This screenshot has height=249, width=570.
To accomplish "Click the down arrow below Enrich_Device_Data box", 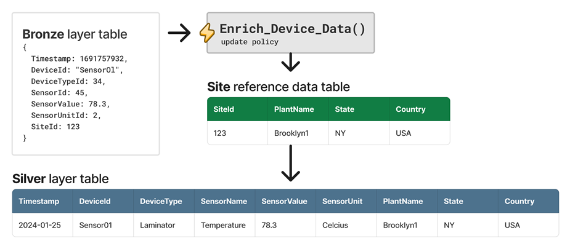I will (x=290, y=63).
